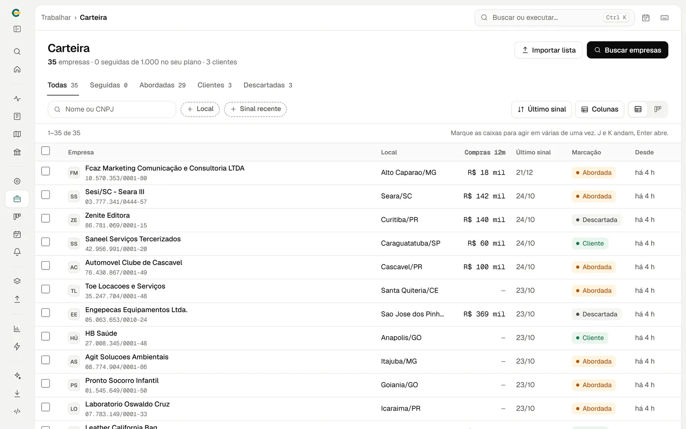
Task: Open the stacked layers icon in sidebar
Action: click(x=17, y=281)
